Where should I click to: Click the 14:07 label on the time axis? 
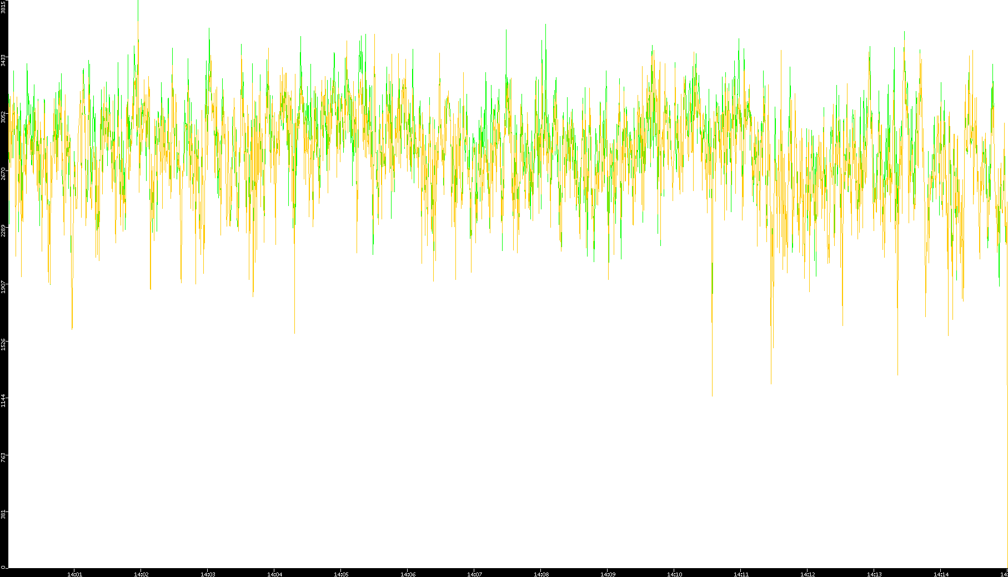click(474, 574)
